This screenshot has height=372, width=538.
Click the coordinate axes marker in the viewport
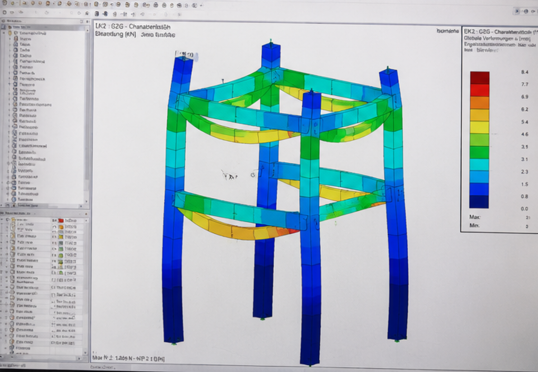pyautogui.click(x=229, y=175)
